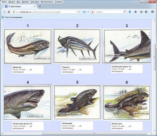Open the hamburger menu button
The height and width of the screenshot is (136, 157).
tap(152, 12)
